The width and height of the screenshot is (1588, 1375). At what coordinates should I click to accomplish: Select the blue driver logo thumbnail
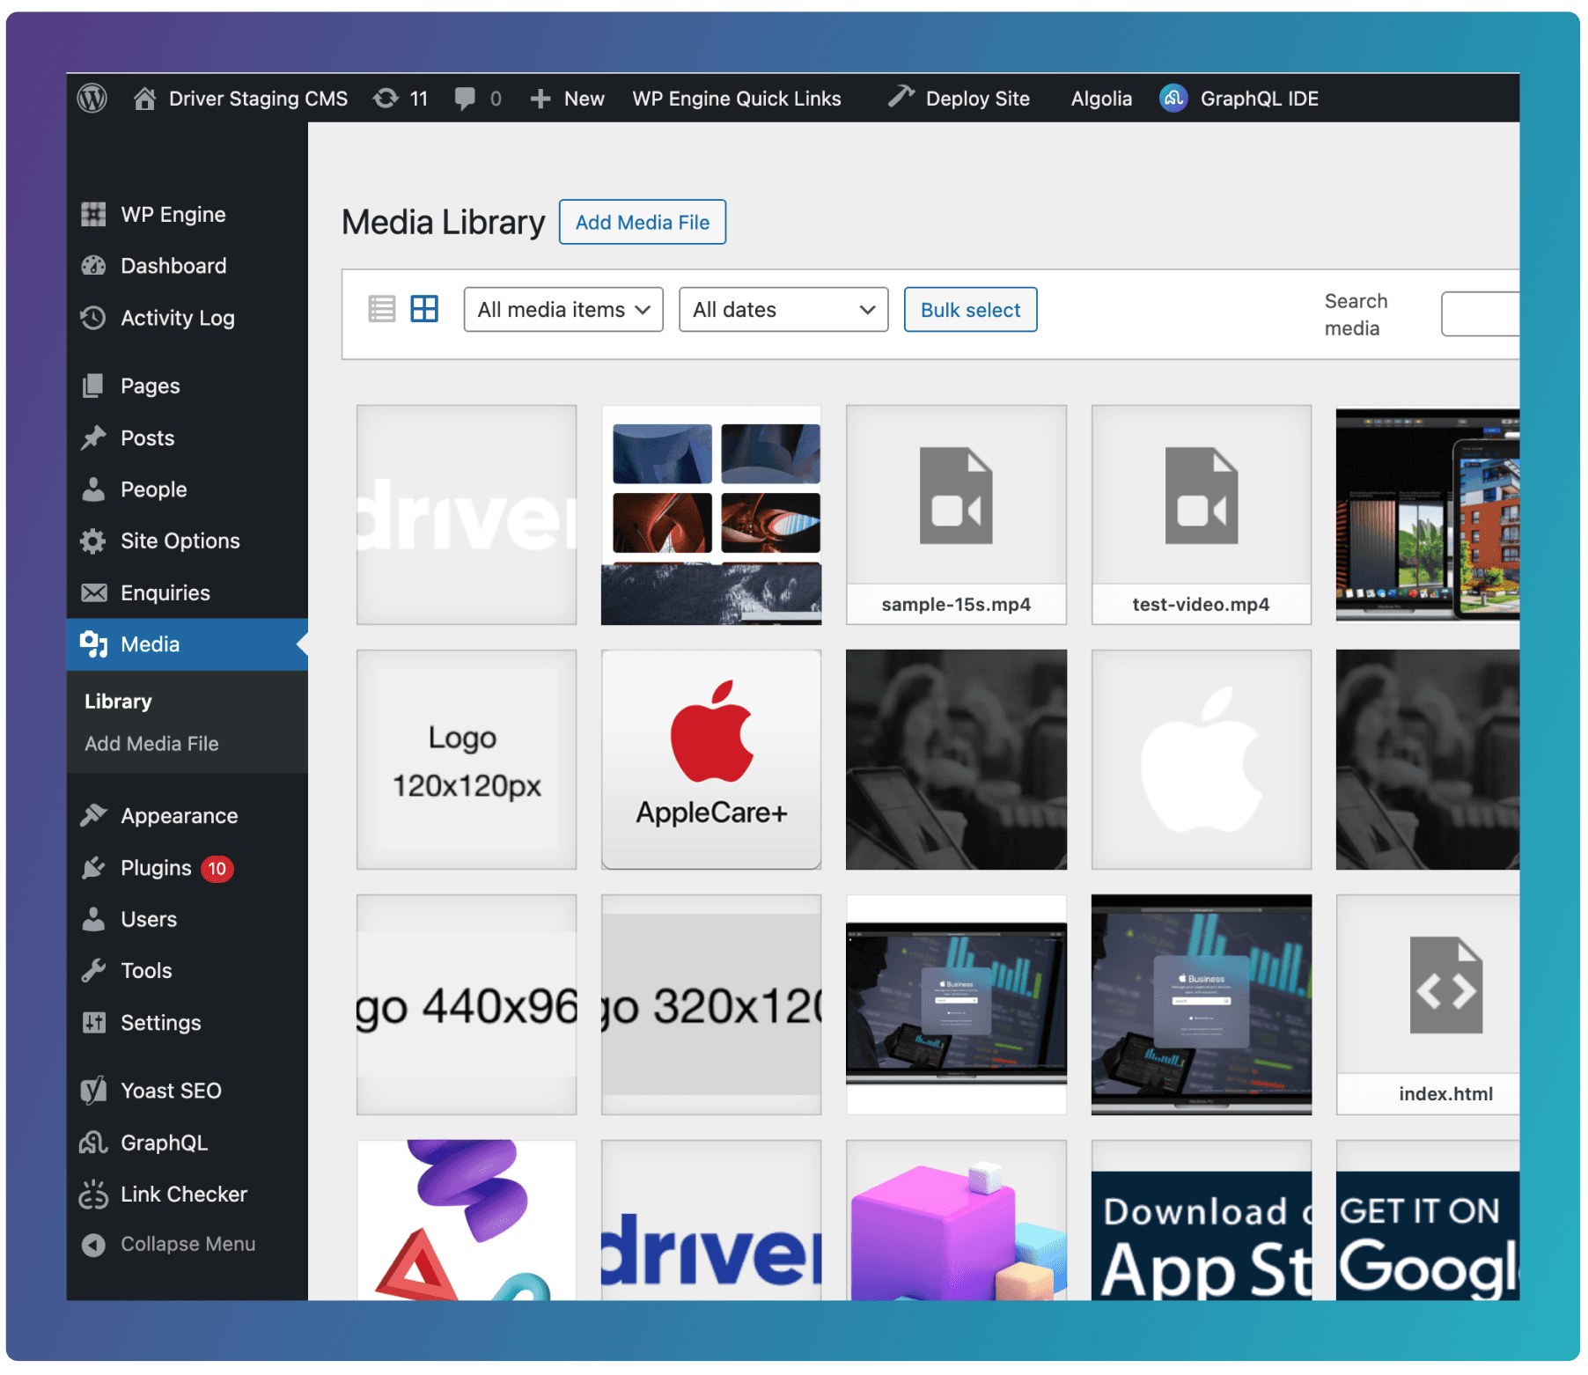[711, 1220]
